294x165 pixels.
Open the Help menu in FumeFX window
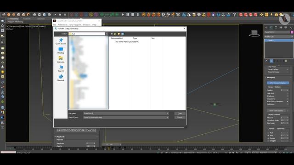point(94,25)
